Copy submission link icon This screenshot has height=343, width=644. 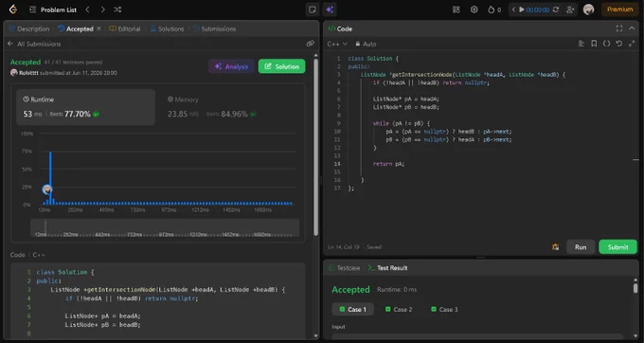click(310, 44)
